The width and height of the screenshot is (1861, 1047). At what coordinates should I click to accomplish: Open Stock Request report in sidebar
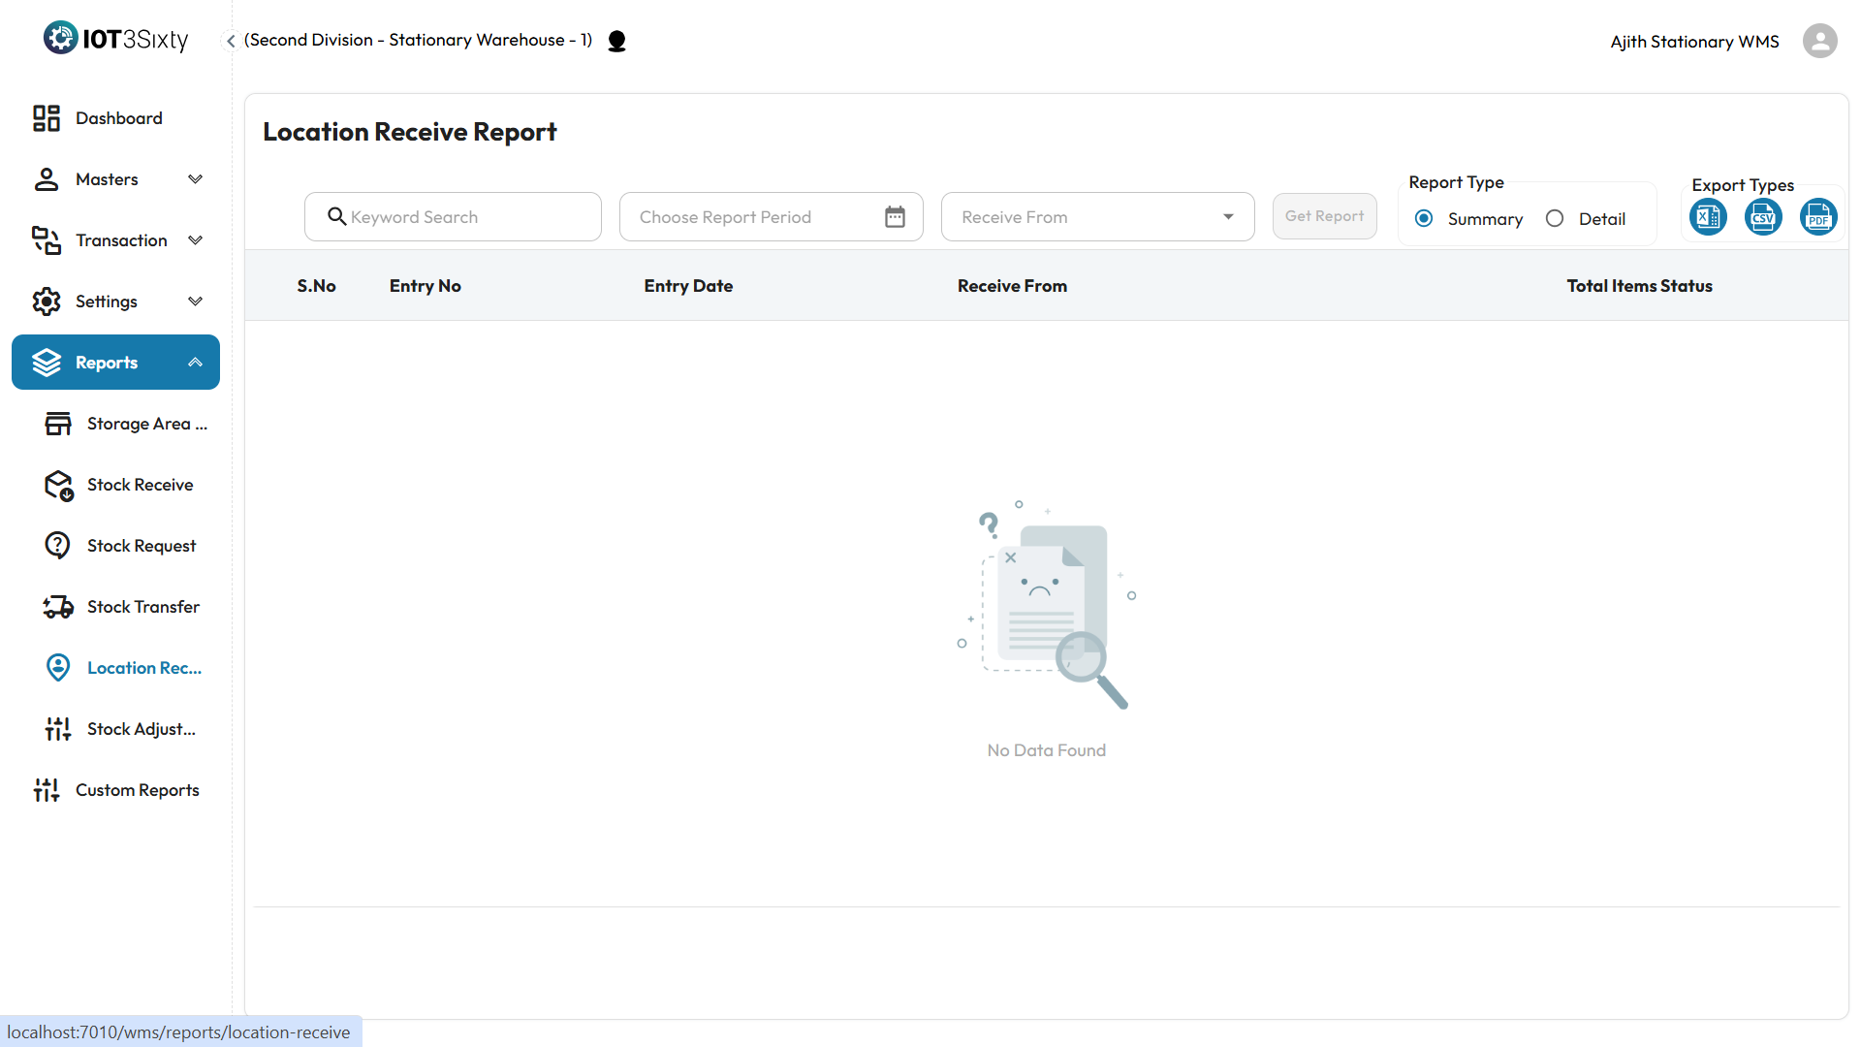tap(141, 546)
